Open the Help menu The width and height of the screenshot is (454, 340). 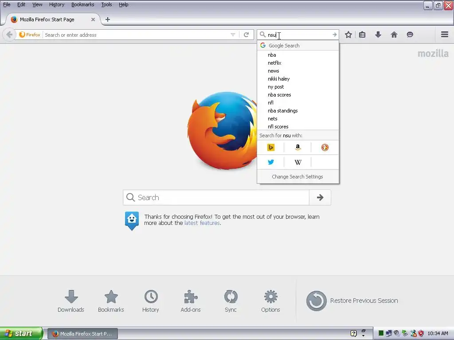tap(123, 4)
